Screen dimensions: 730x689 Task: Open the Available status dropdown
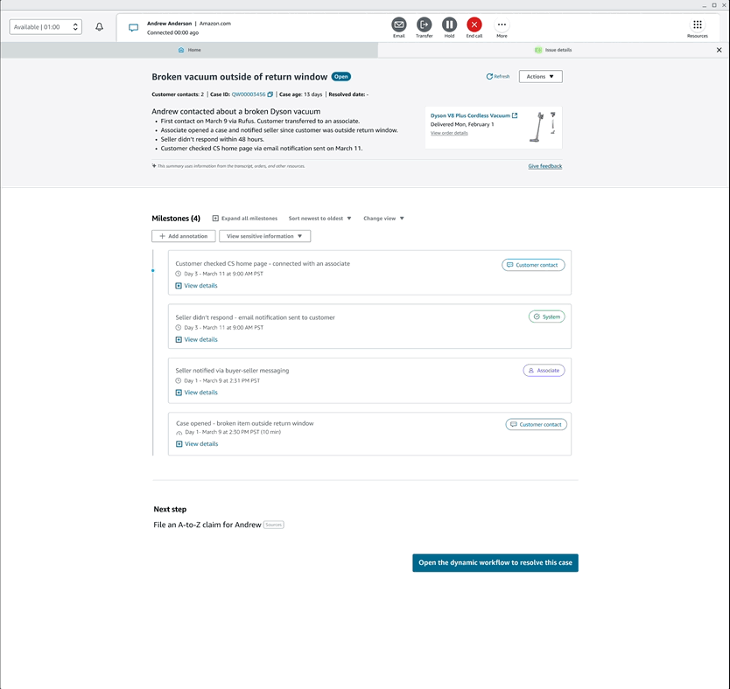(x=46, y=27)
